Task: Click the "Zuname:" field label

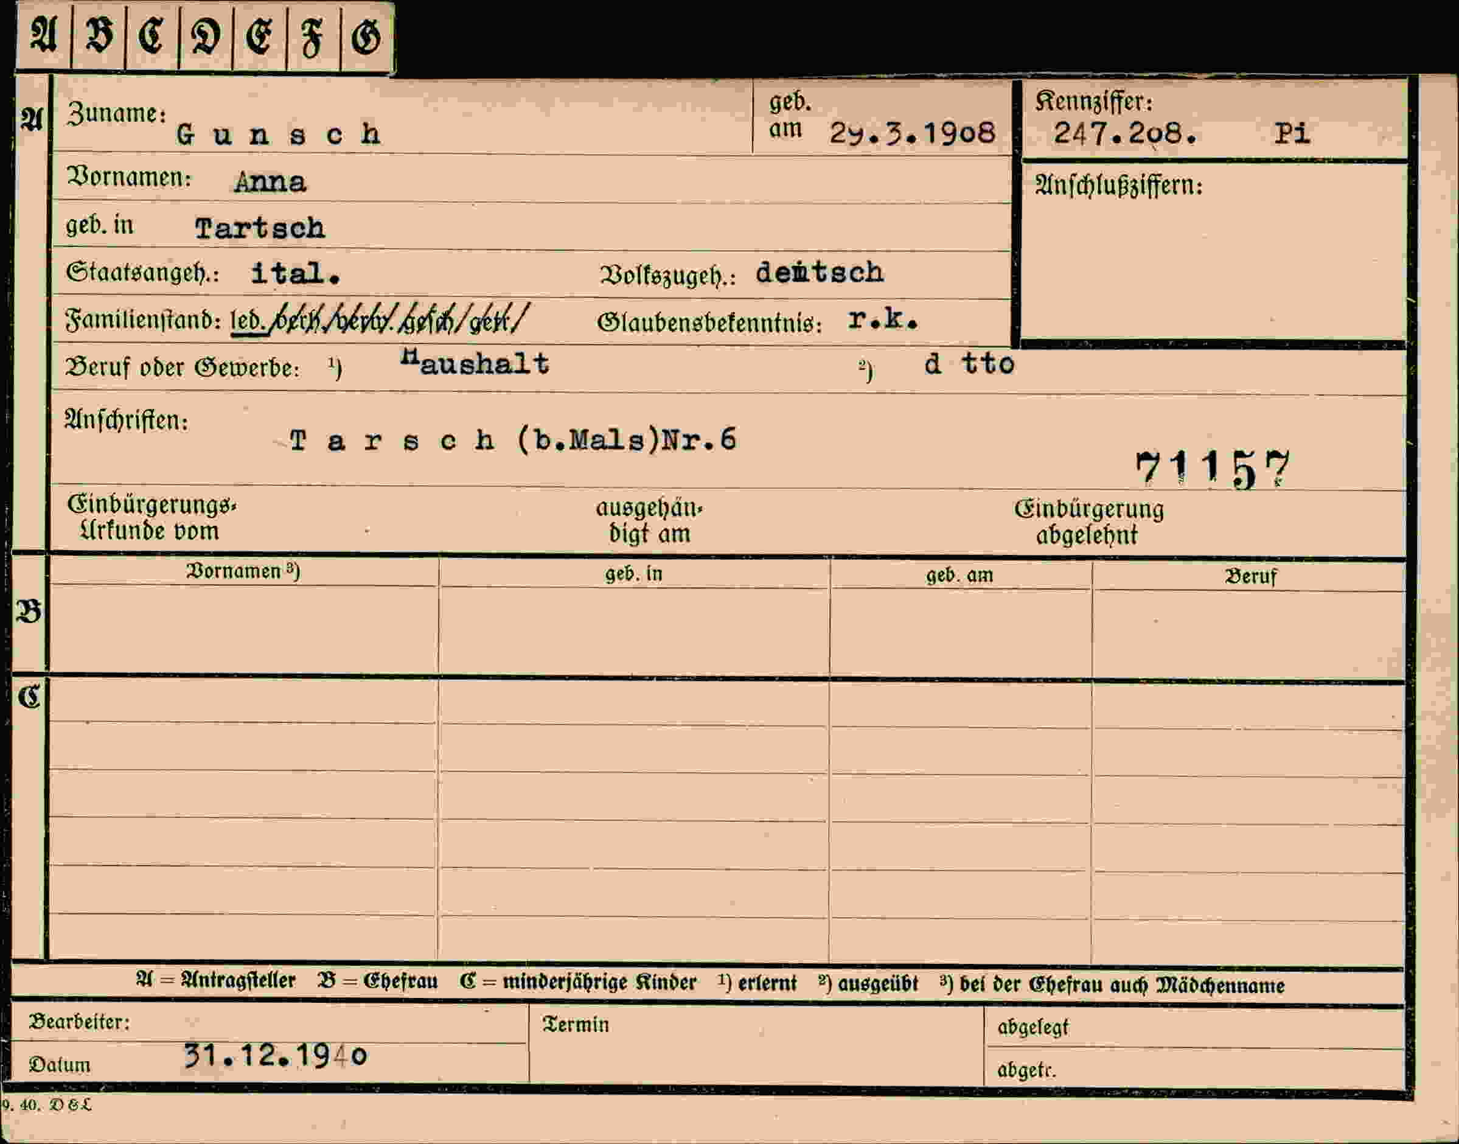Action: coord(116,114)
